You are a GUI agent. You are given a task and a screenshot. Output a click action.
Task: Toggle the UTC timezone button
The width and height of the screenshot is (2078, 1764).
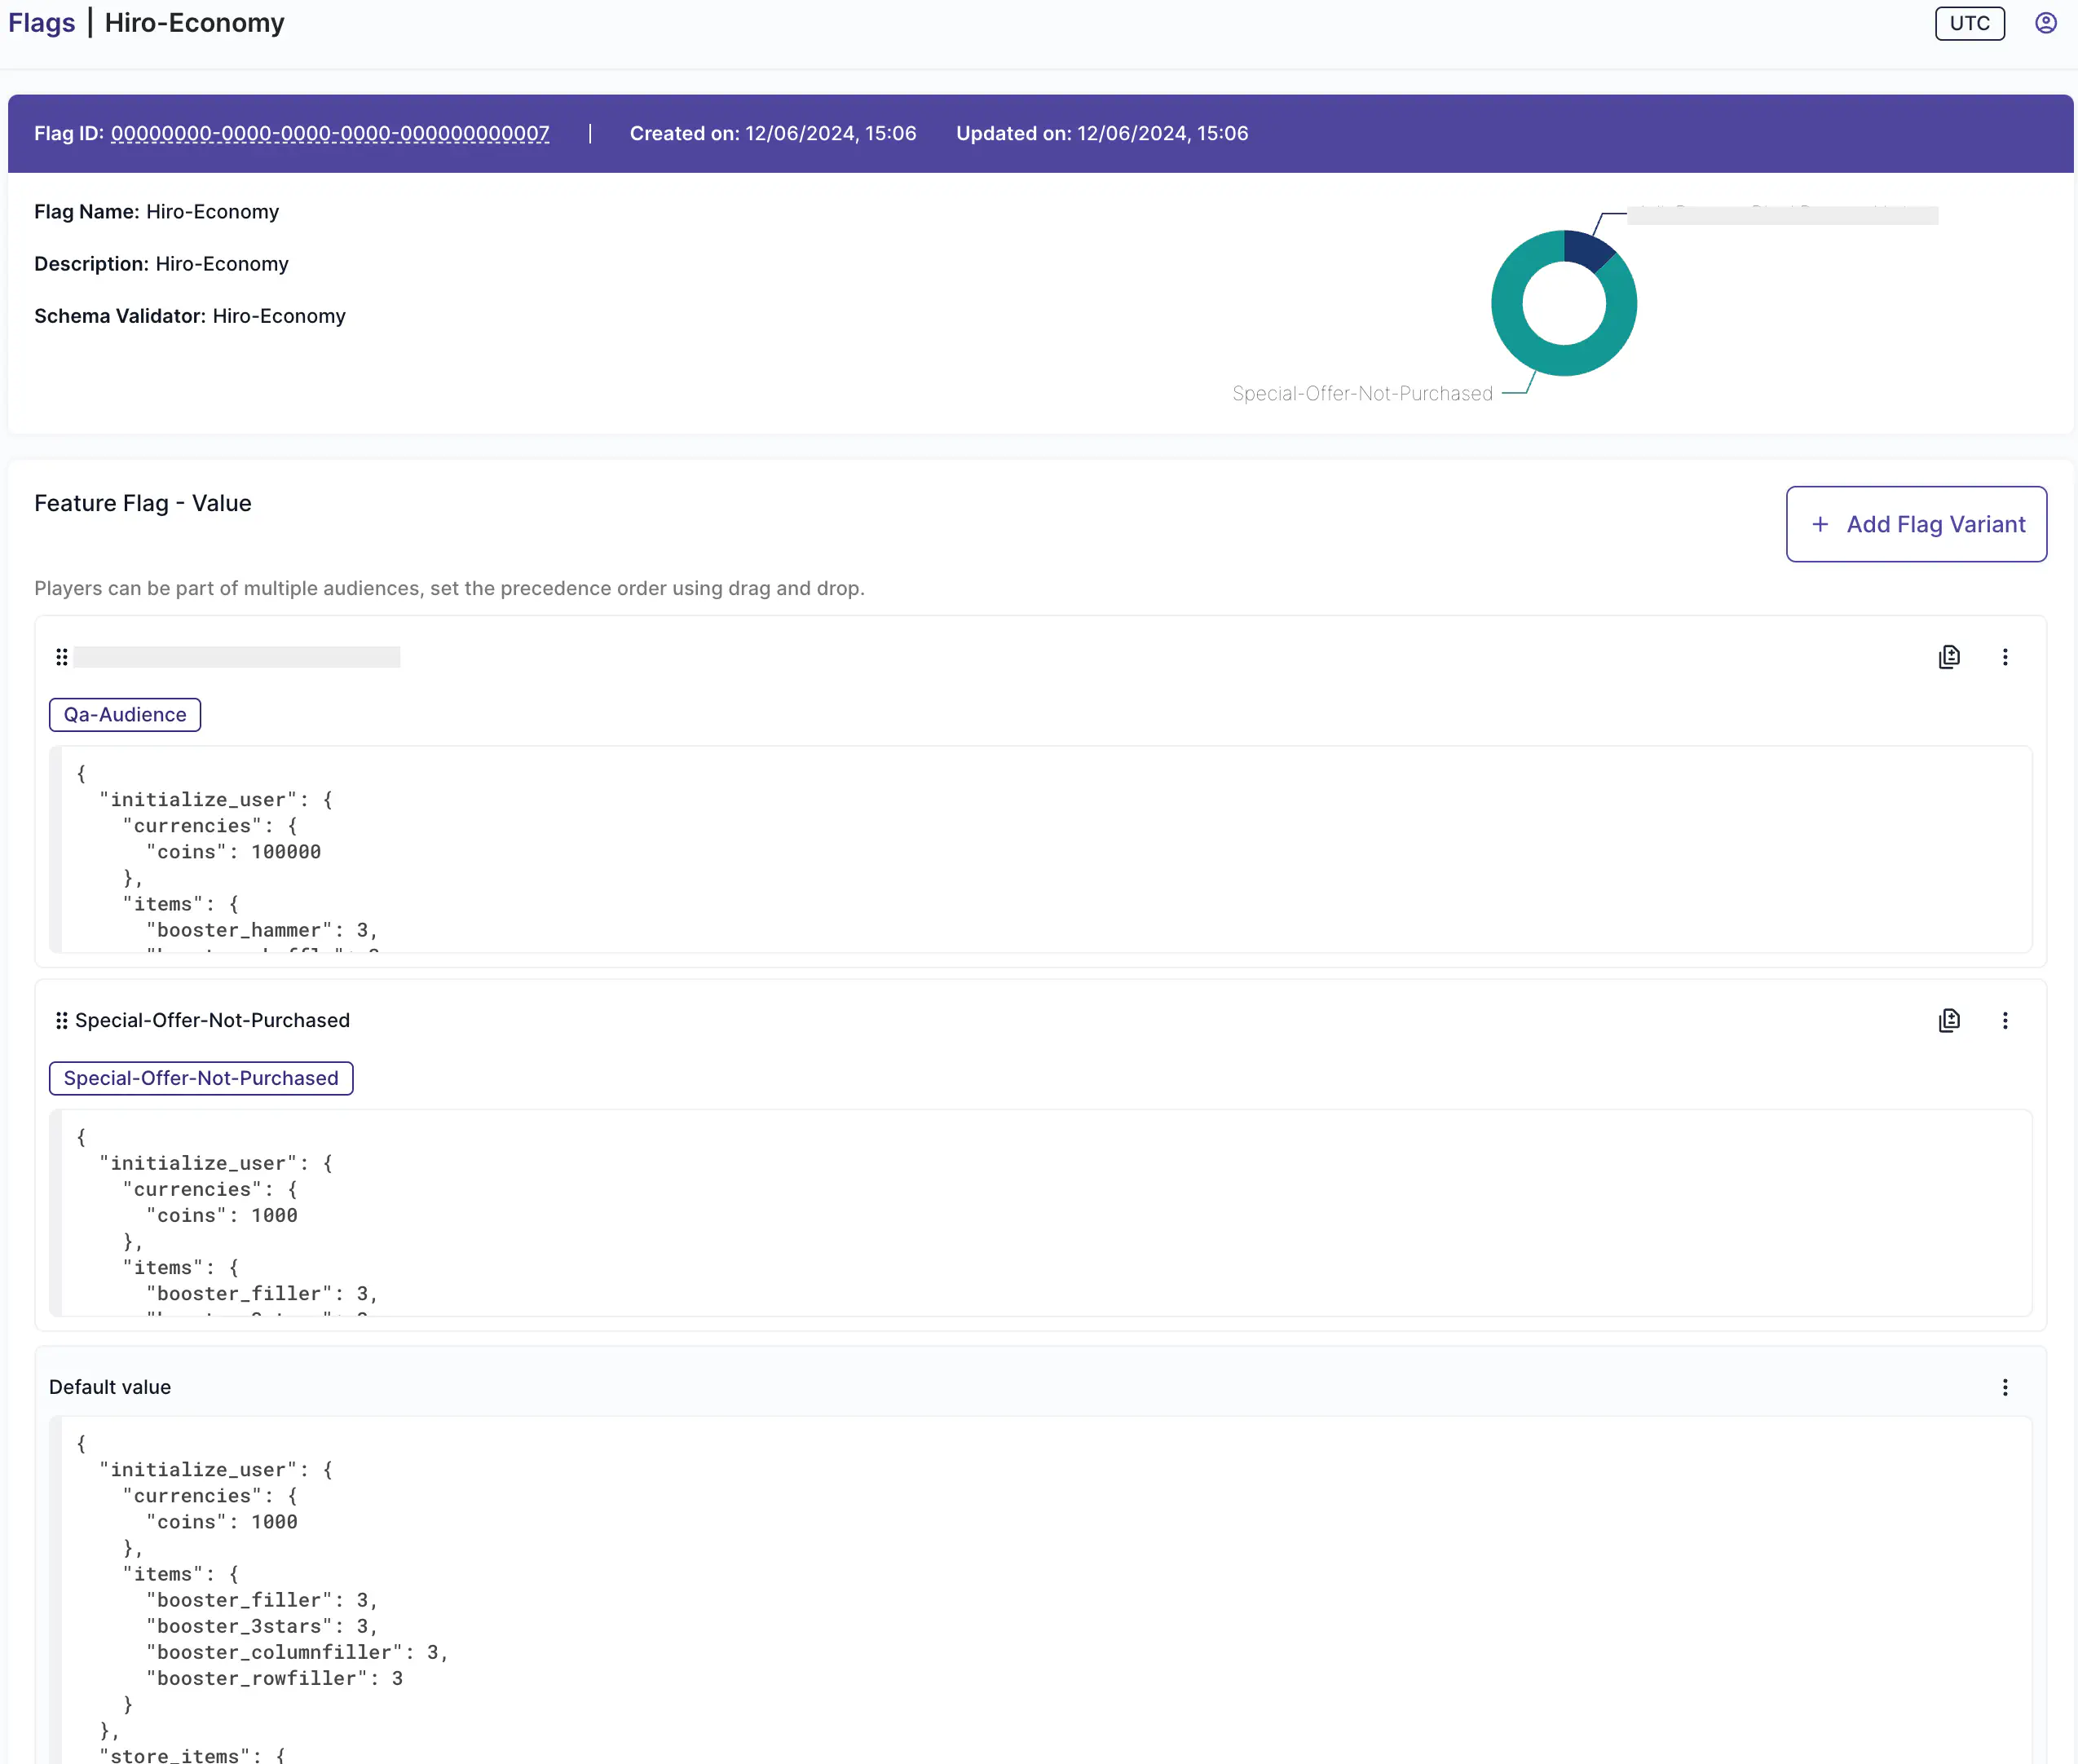1969,23
